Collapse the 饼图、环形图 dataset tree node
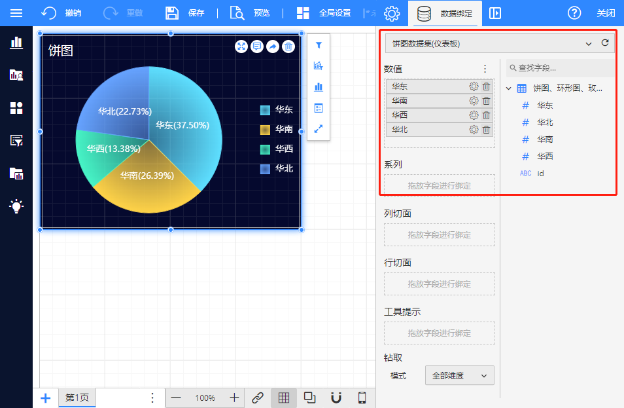 [508, 88]
